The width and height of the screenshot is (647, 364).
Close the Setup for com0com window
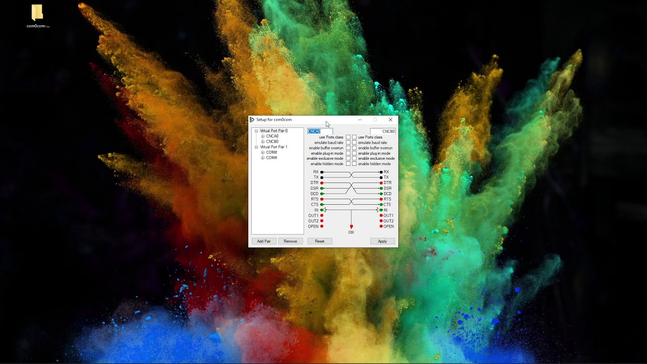(x=390, y=120)
